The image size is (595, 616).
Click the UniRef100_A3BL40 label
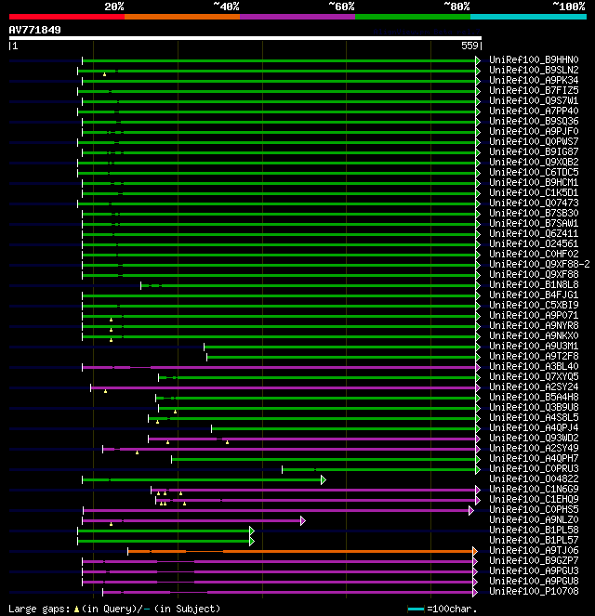click(x=534, y=366)
